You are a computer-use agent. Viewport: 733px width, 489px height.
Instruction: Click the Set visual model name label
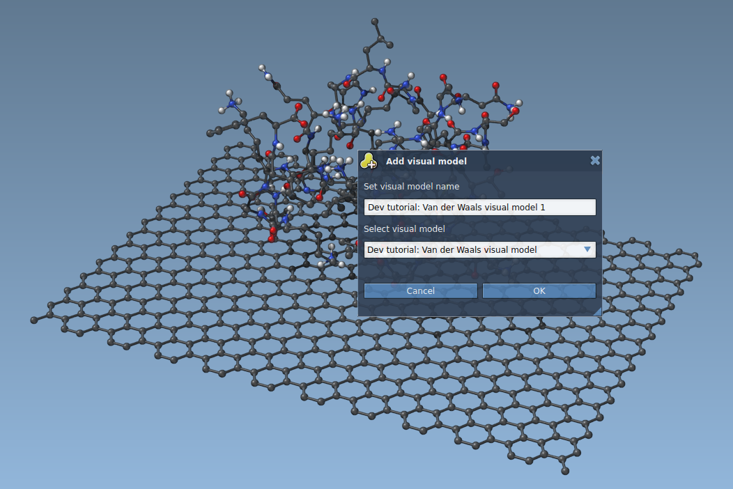[x=410, y=186]
